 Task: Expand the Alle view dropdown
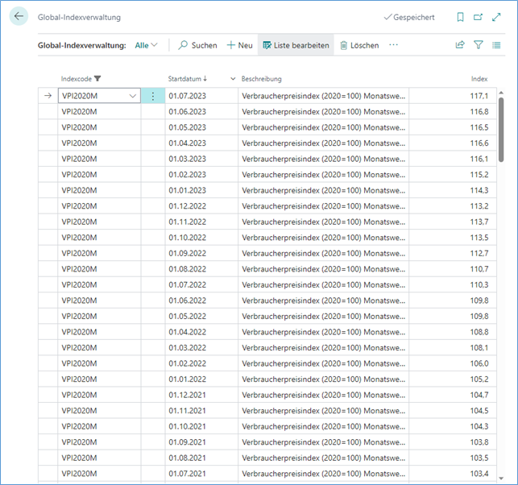pos(147,46)
